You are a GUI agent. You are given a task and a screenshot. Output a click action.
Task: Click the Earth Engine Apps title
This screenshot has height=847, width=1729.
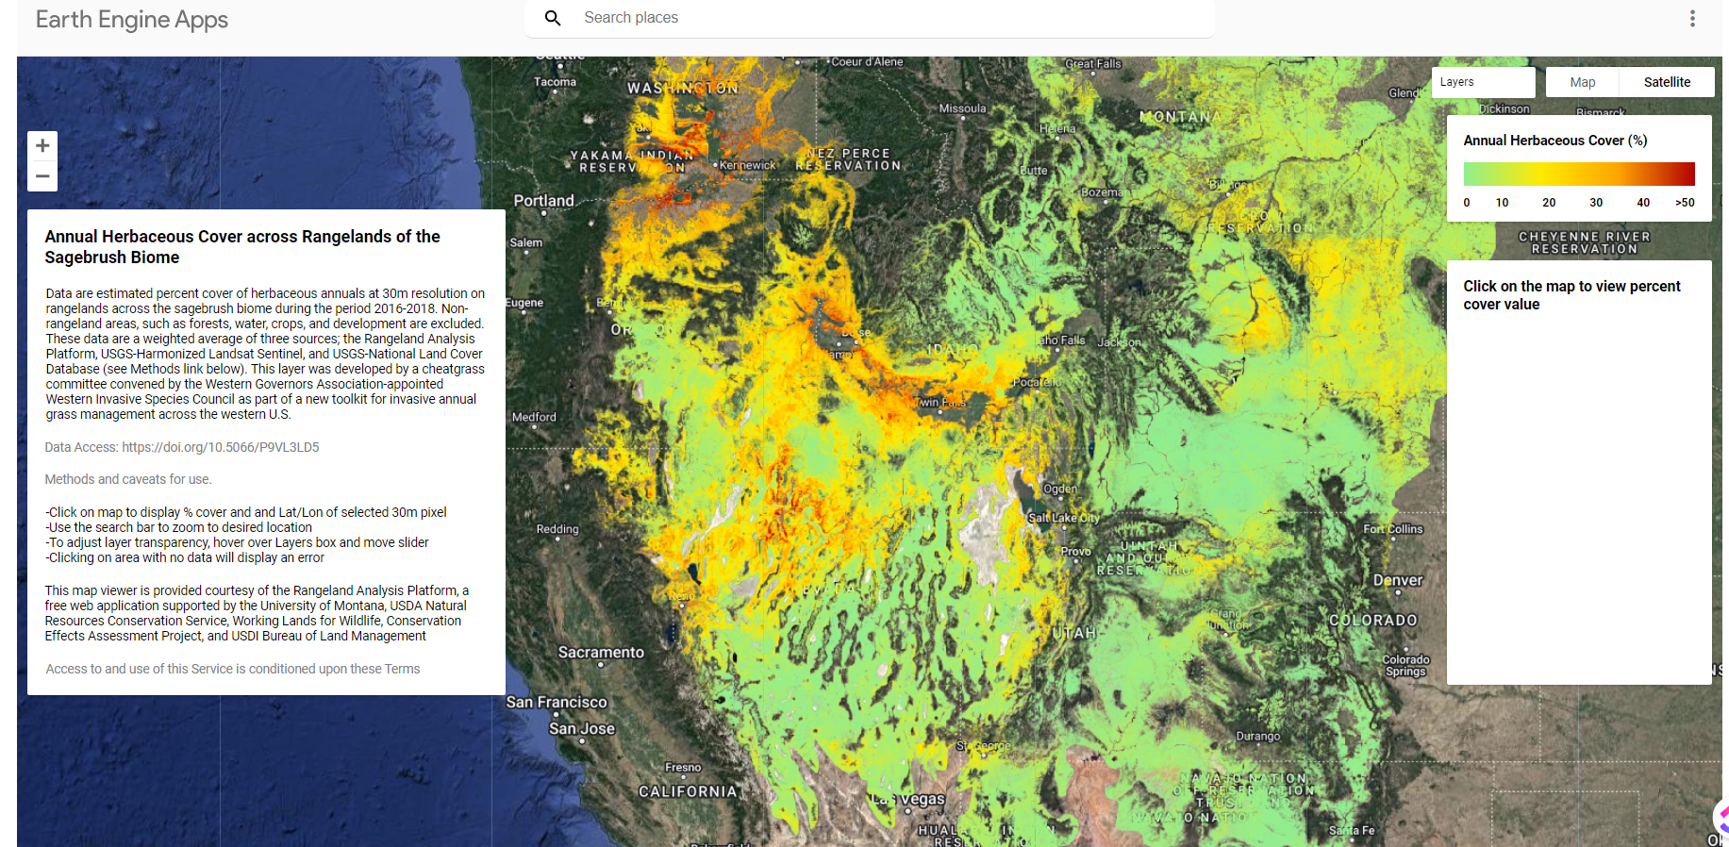pos(132,19)
